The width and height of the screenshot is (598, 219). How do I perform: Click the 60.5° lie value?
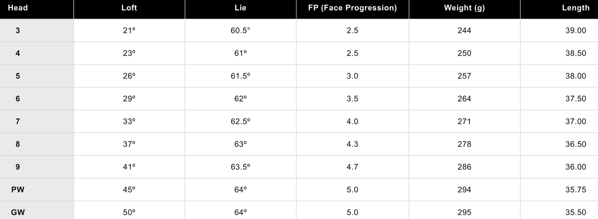(240, 30)
